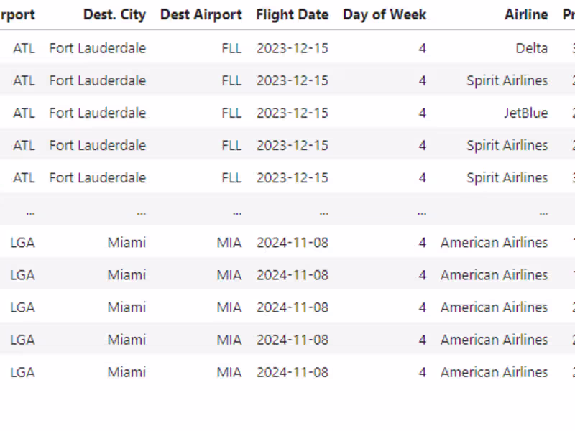
Task: Select the Day of Week header
Action: click(x=384, y=14)
